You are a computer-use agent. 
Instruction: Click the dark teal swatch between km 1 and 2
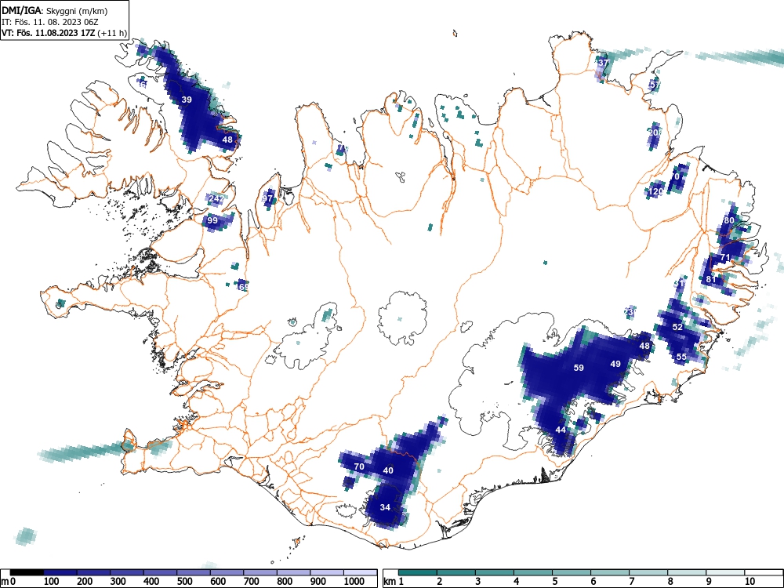pyautogui.click(x=418, y=572)
